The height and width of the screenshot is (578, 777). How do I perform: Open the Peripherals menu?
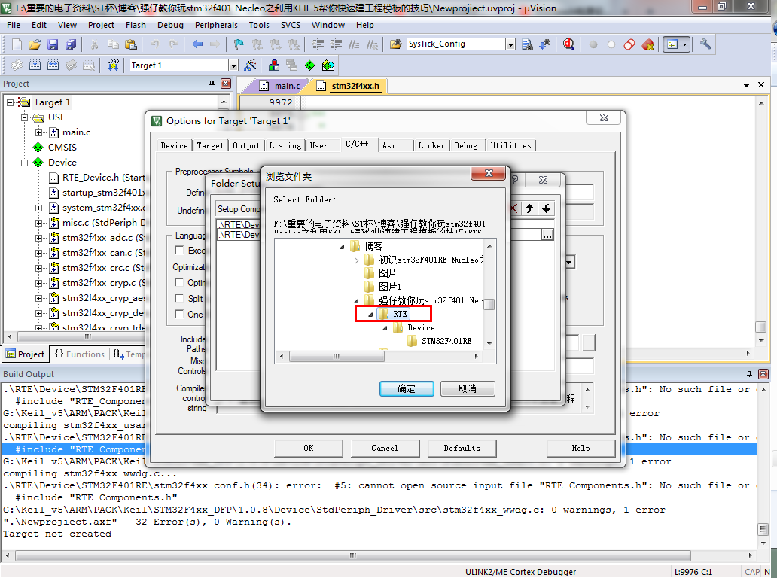[x=216, y=25]
